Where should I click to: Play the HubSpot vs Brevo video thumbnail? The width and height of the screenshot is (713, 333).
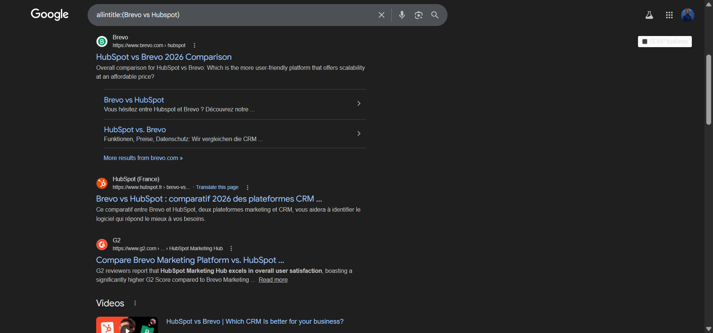[x=127, y=325]
